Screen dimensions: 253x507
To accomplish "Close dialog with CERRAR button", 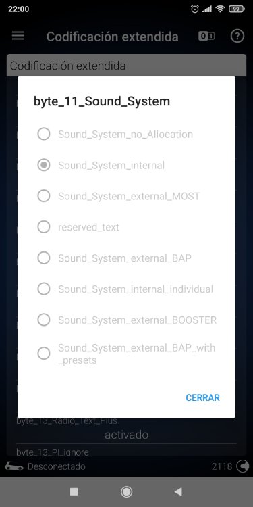I will [x=202, y=397].
